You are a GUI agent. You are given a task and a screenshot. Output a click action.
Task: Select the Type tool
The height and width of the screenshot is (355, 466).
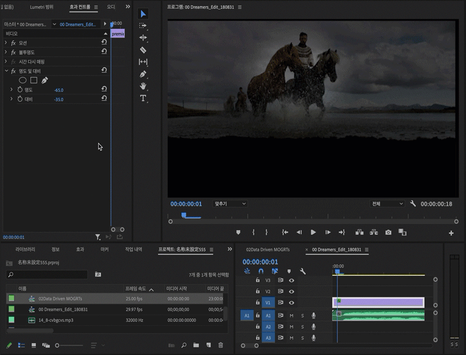coord(143,98)
